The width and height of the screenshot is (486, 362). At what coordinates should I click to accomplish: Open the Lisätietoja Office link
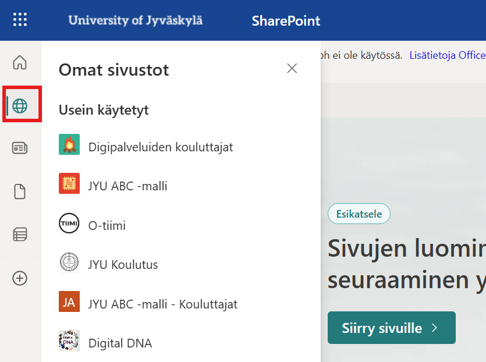tap(447, 55)
